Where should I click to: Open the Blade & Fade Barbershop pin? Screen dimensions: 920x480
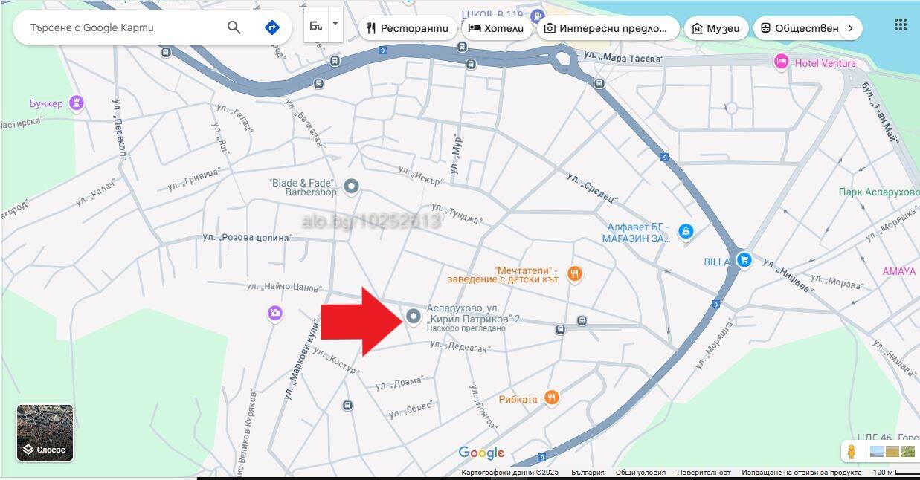(352, 186)
